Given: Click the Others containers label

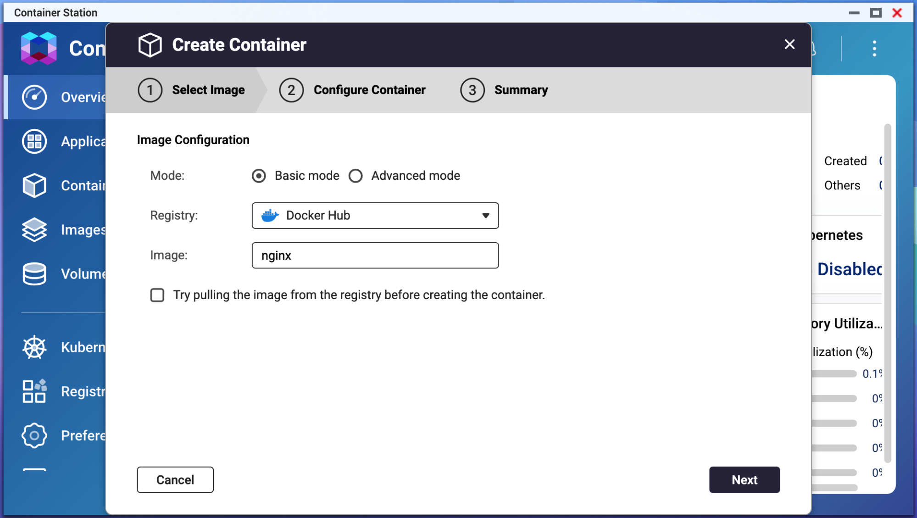Looking at the screenshot, I should click(x=842, y=185).
